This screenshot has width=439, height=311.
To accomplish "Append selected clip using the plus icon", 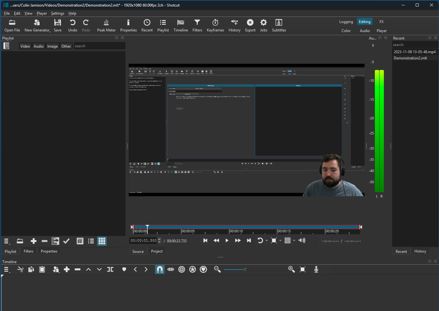I will (66, 269).
